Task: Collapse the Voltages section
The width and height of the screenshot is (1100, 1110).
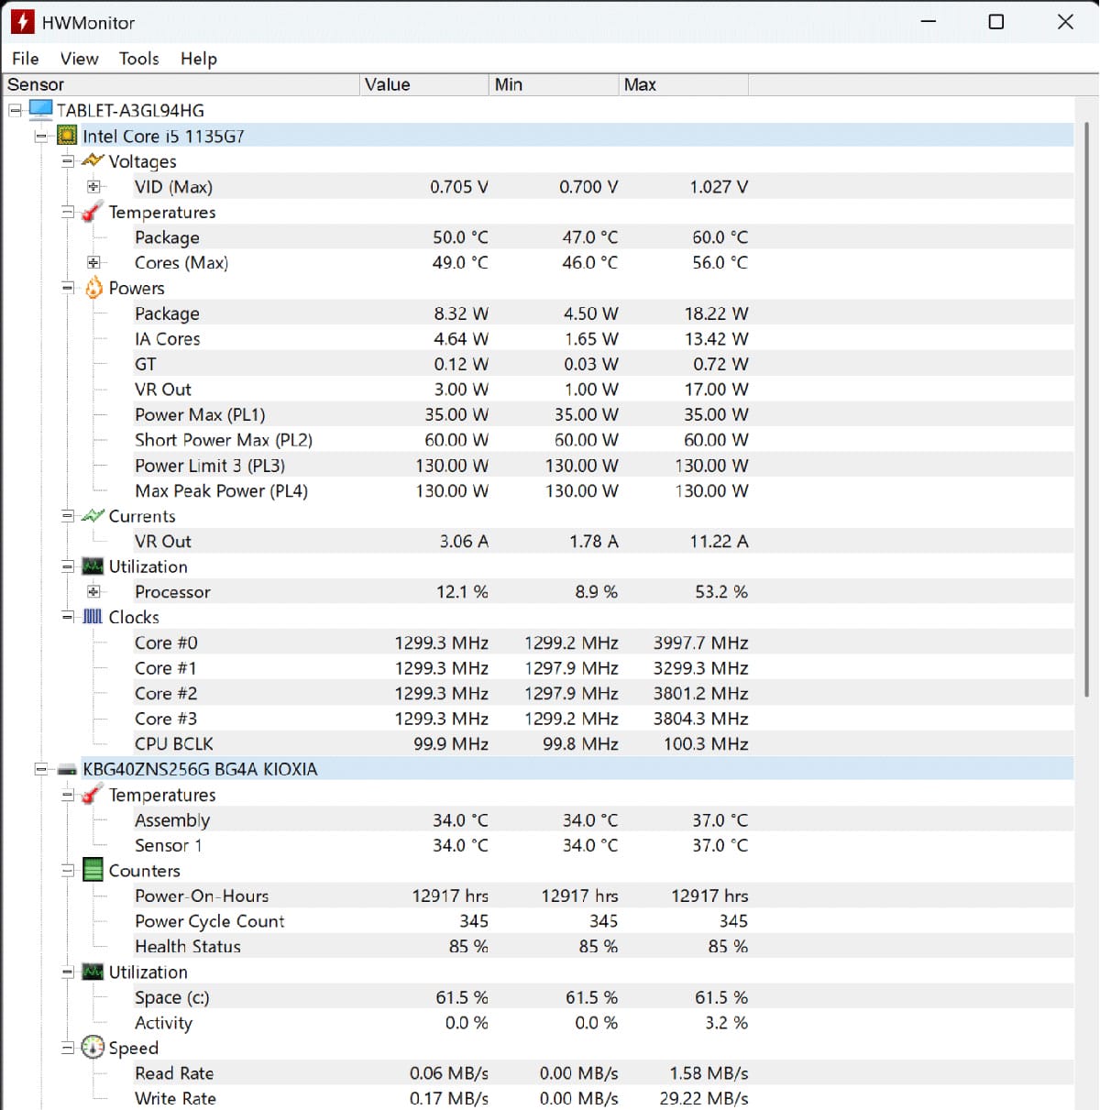Action: point(67,161)
